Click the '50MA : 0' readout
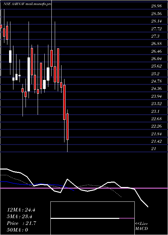 coord(17,230)
